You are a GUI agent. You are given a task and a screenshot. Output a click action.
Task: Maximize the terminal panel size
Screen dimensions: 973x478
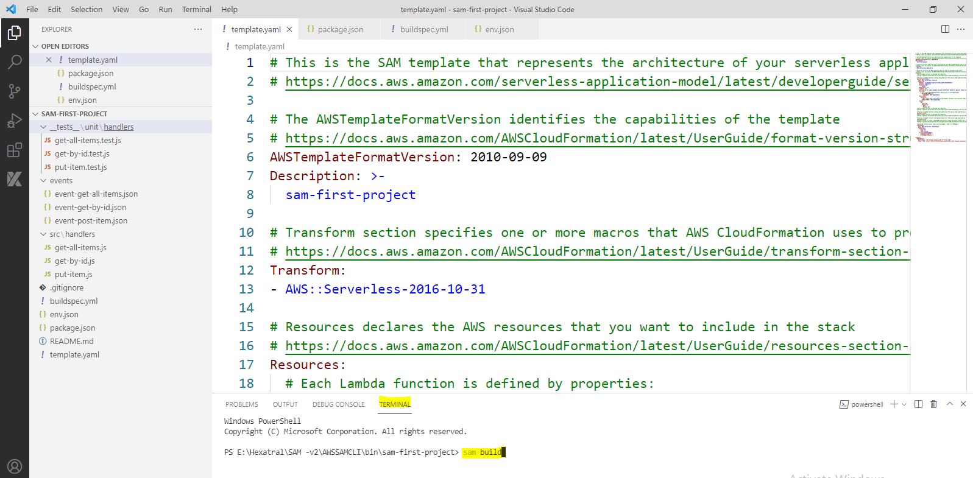pos(949,404)
